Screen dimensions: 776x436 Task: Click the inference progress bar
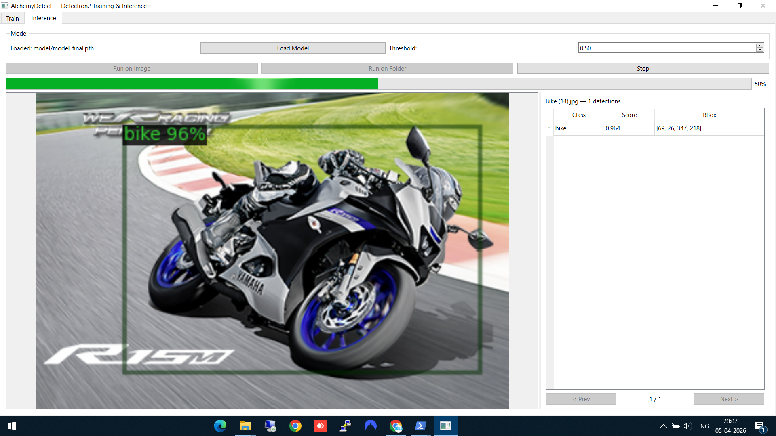tap(378, 84)
